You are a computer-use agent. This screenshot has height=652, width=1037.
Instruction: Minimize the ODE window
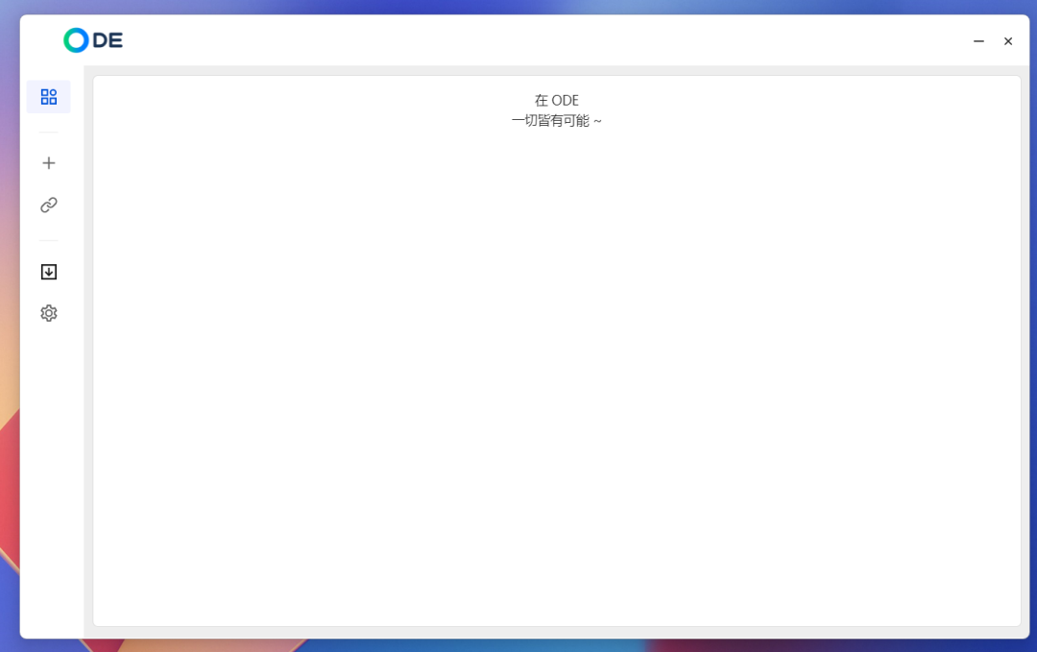tap(978, 41)
